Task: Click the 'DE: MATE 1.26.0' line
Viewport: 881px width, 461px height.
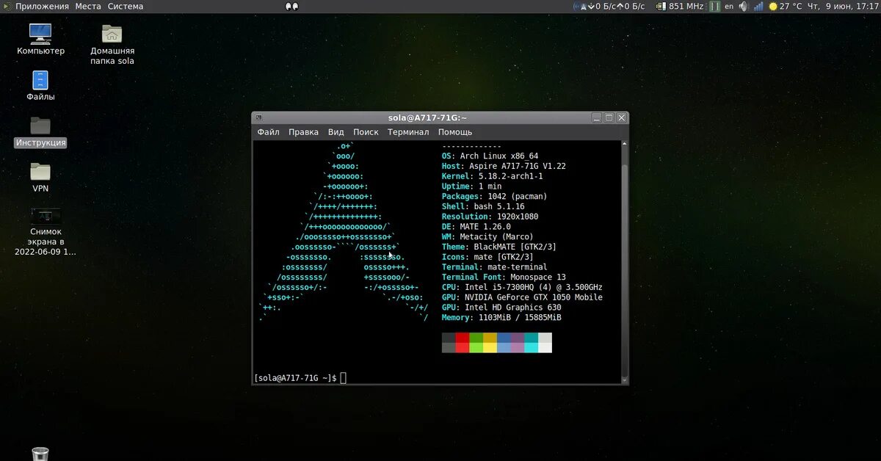Action: click(476, 227)
